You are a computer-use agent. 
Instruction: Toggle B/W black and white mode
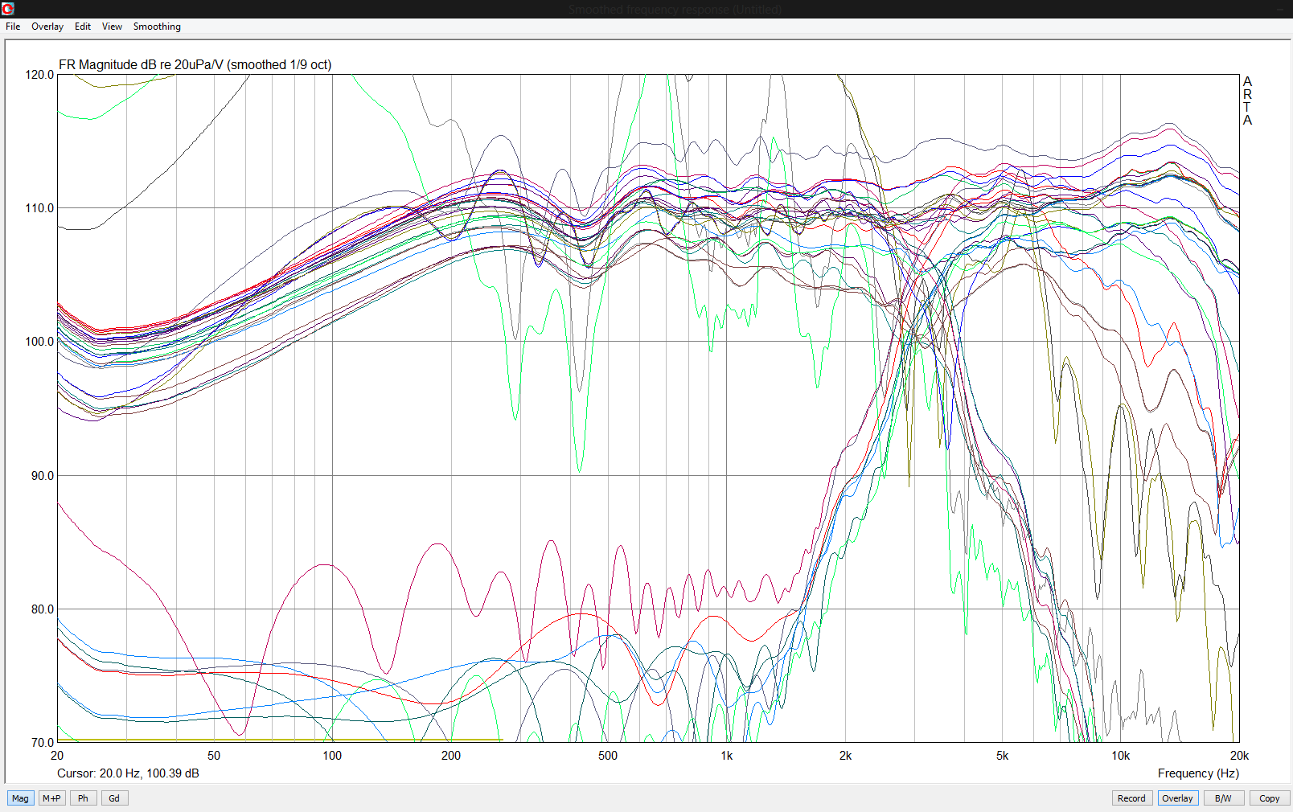pyautogui.click(x=1223, y=798)
